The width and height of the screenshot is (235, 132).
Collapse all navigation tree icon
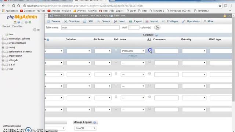click(x=35, y=30)
